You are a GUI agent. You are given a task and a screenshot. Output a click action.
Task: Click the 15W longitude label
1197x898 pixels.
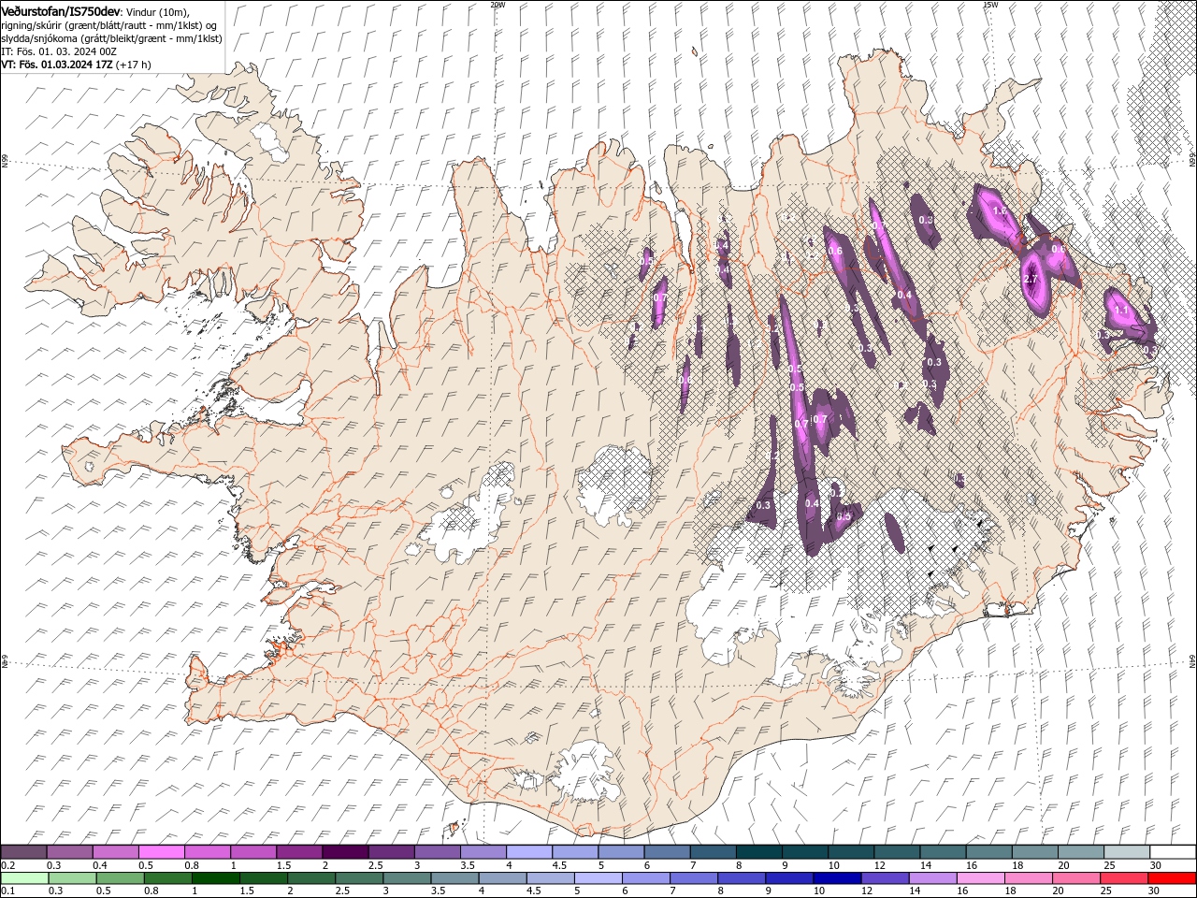click(x=990, y=5)
